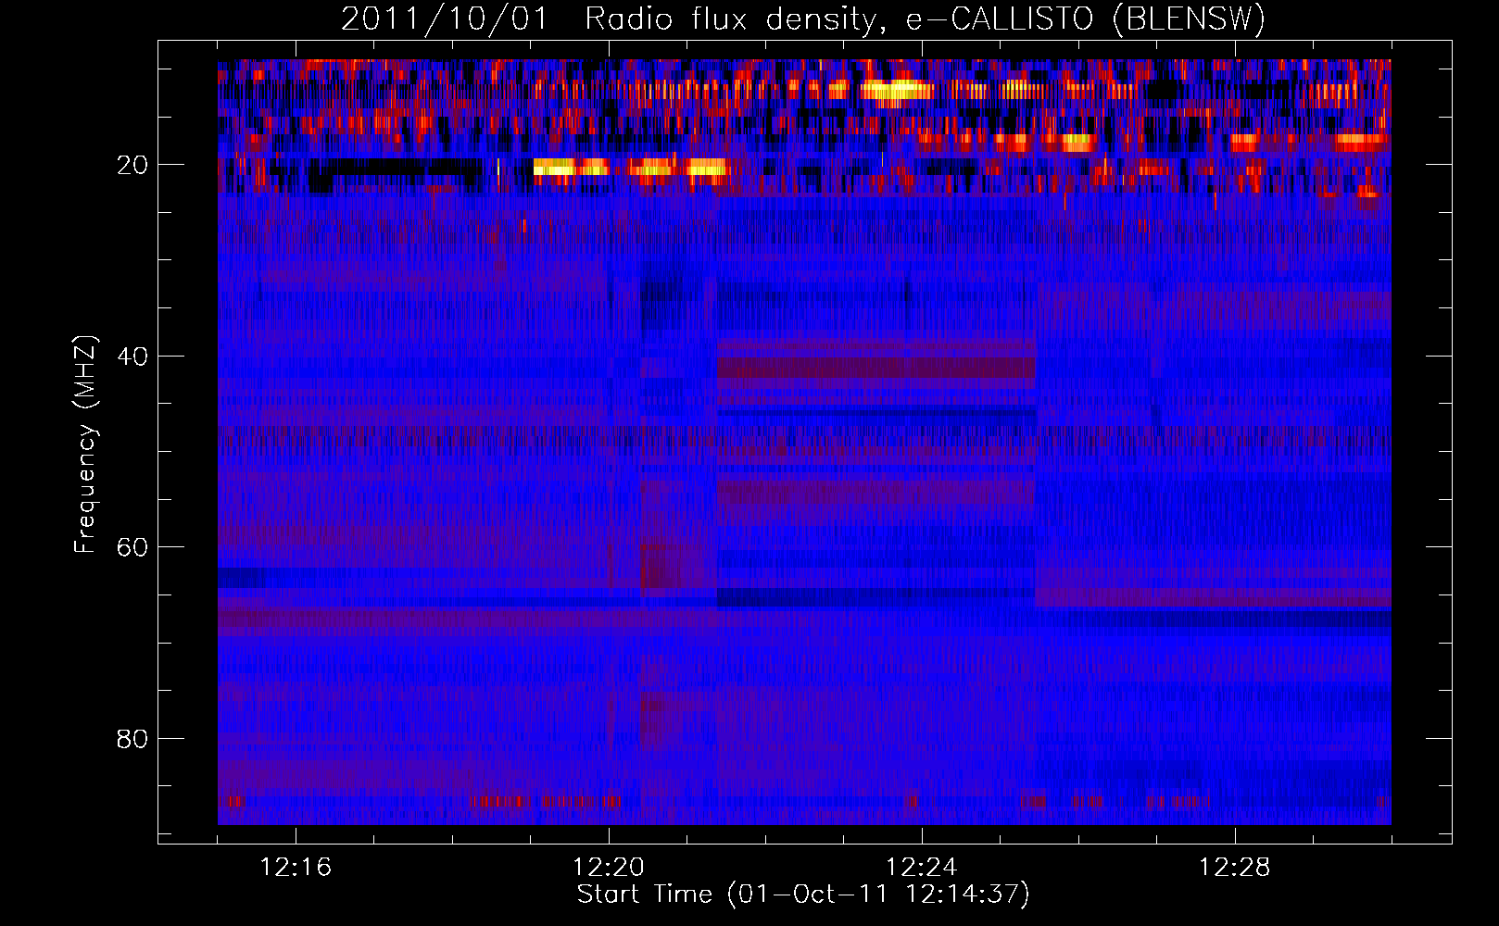Viewport: 1499px width, 926px height.
Task: Click the 40 MHz frequency tick label
Action: tap(132, 357)
